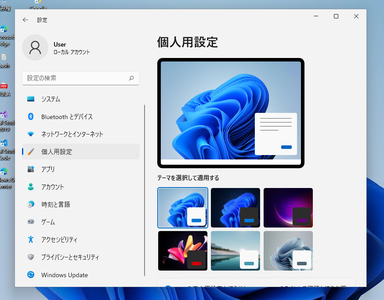384x300 pixels.
Task: Apply the colorful flower theme with red accent
Action: 183,251
